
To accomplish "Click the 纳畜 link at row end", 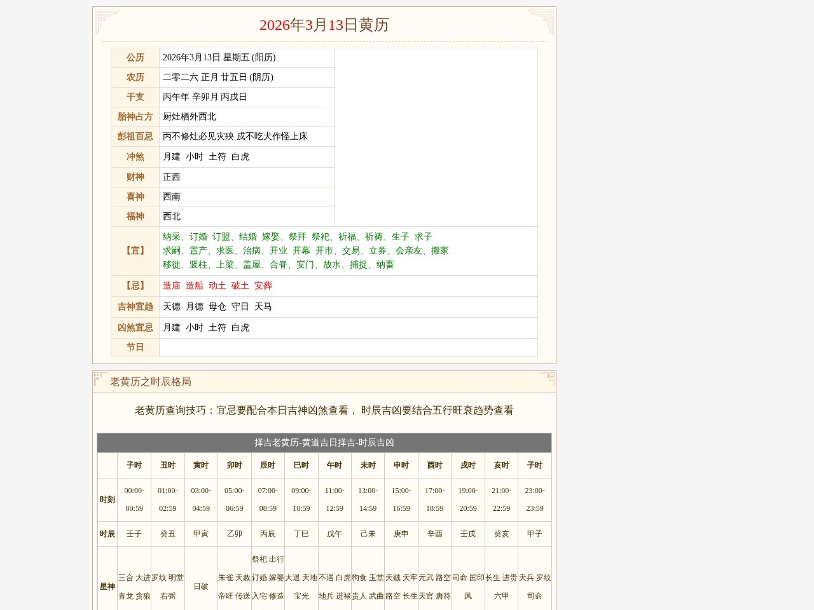I will click(385, 265).
